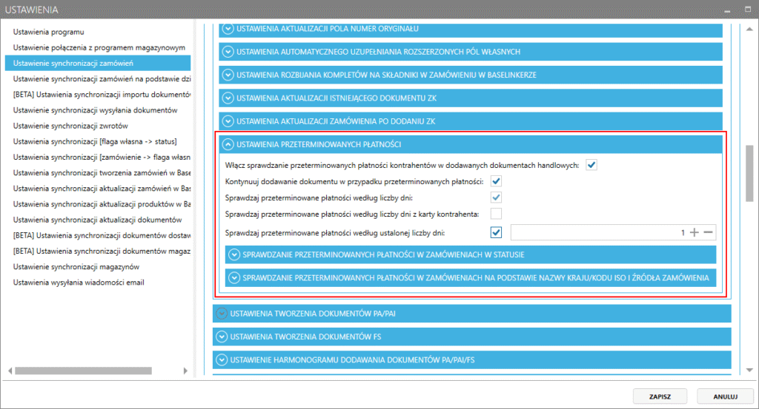759x409 pixels.
Task: Click the ANULUJ button
Action: tap(724, 396)
